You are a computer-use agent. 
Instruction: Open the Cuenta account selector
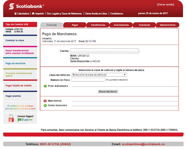point(104,51)
